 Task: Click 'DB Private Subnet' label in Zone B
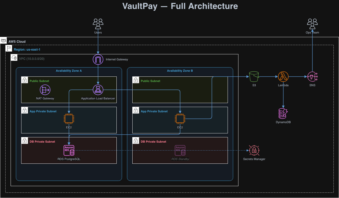pos(153,142)
